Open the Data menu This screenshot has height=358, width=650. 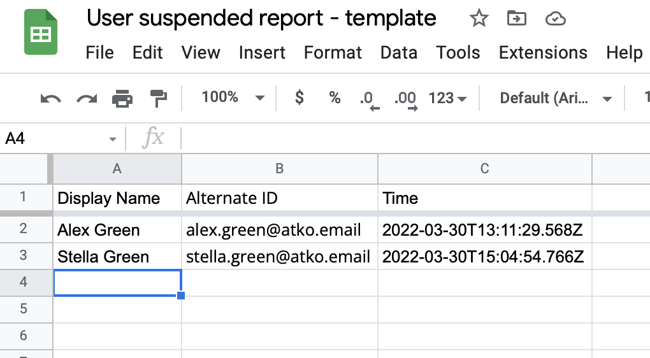point(398,52)
